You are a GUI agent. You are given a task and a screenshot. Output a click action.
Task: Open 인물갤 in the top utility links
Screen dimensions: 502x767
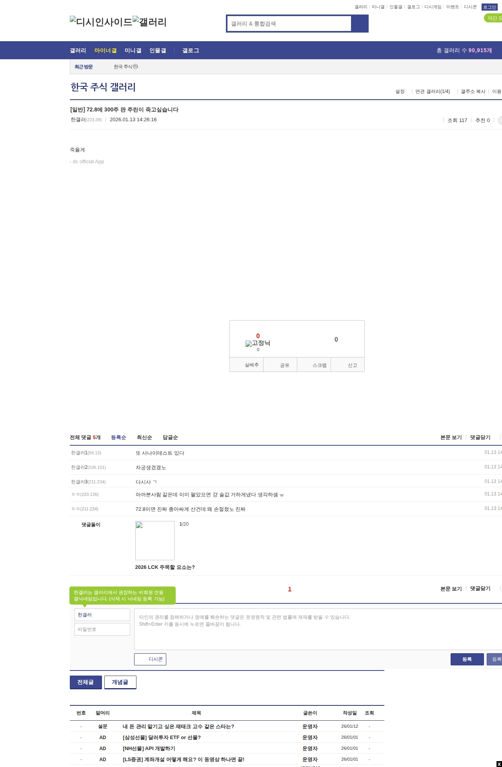click(x=396, y=7)
